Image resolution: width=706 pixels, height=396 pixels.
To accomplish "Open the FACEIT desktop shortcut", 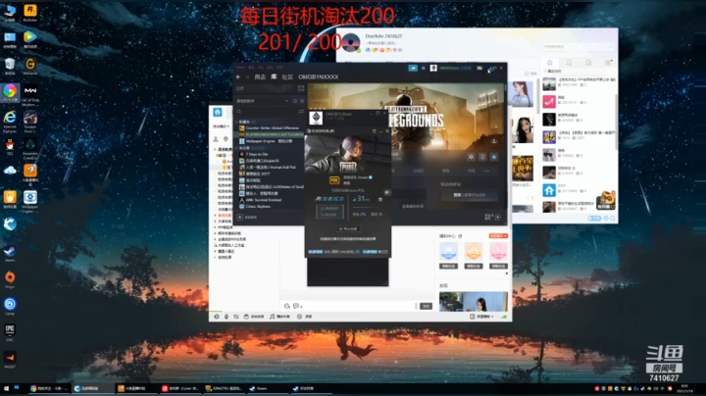I will [10, 360].
